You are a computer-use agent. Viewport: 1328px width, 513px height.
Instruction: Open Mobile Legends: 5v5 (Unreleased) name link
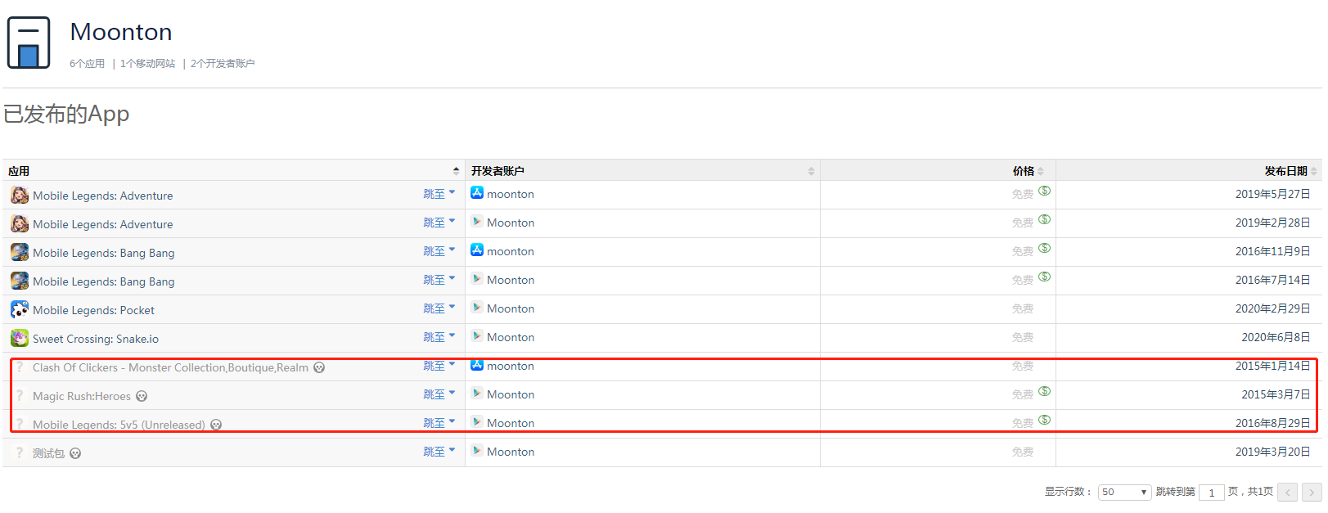point(119,425)
